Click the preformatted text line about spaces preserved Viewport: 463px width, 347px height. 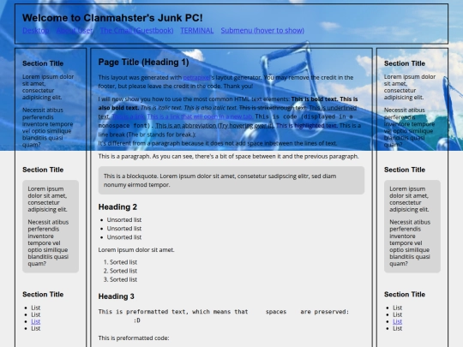(224, 312)
